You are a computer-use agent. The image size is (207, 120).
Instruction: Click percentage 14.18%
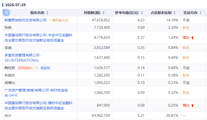(172, 20)
